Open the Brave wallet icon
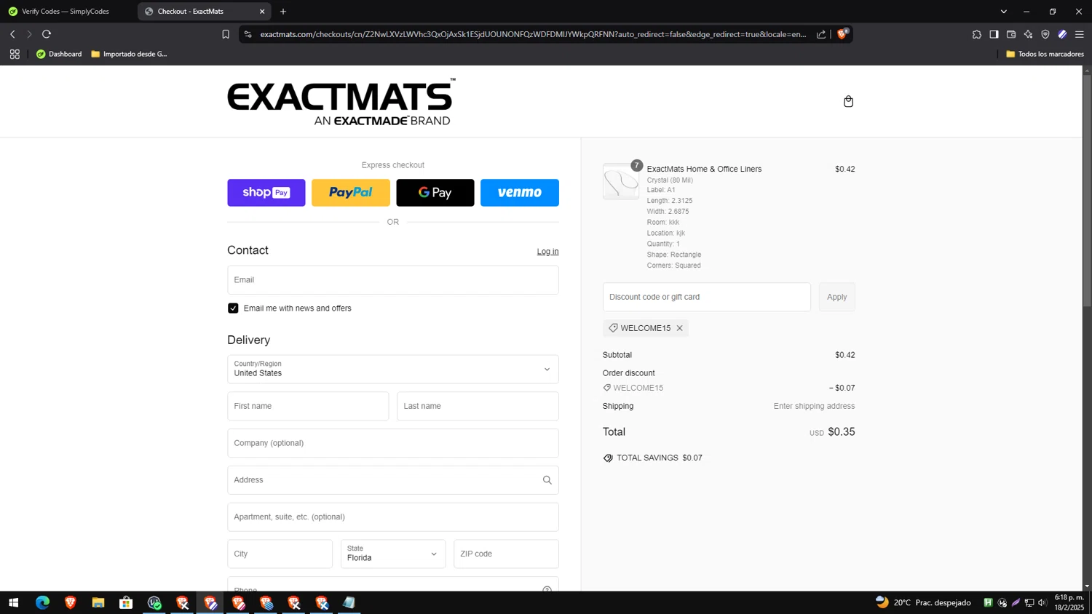This screenshot has width=1092, height=614. coord(1011,34)
